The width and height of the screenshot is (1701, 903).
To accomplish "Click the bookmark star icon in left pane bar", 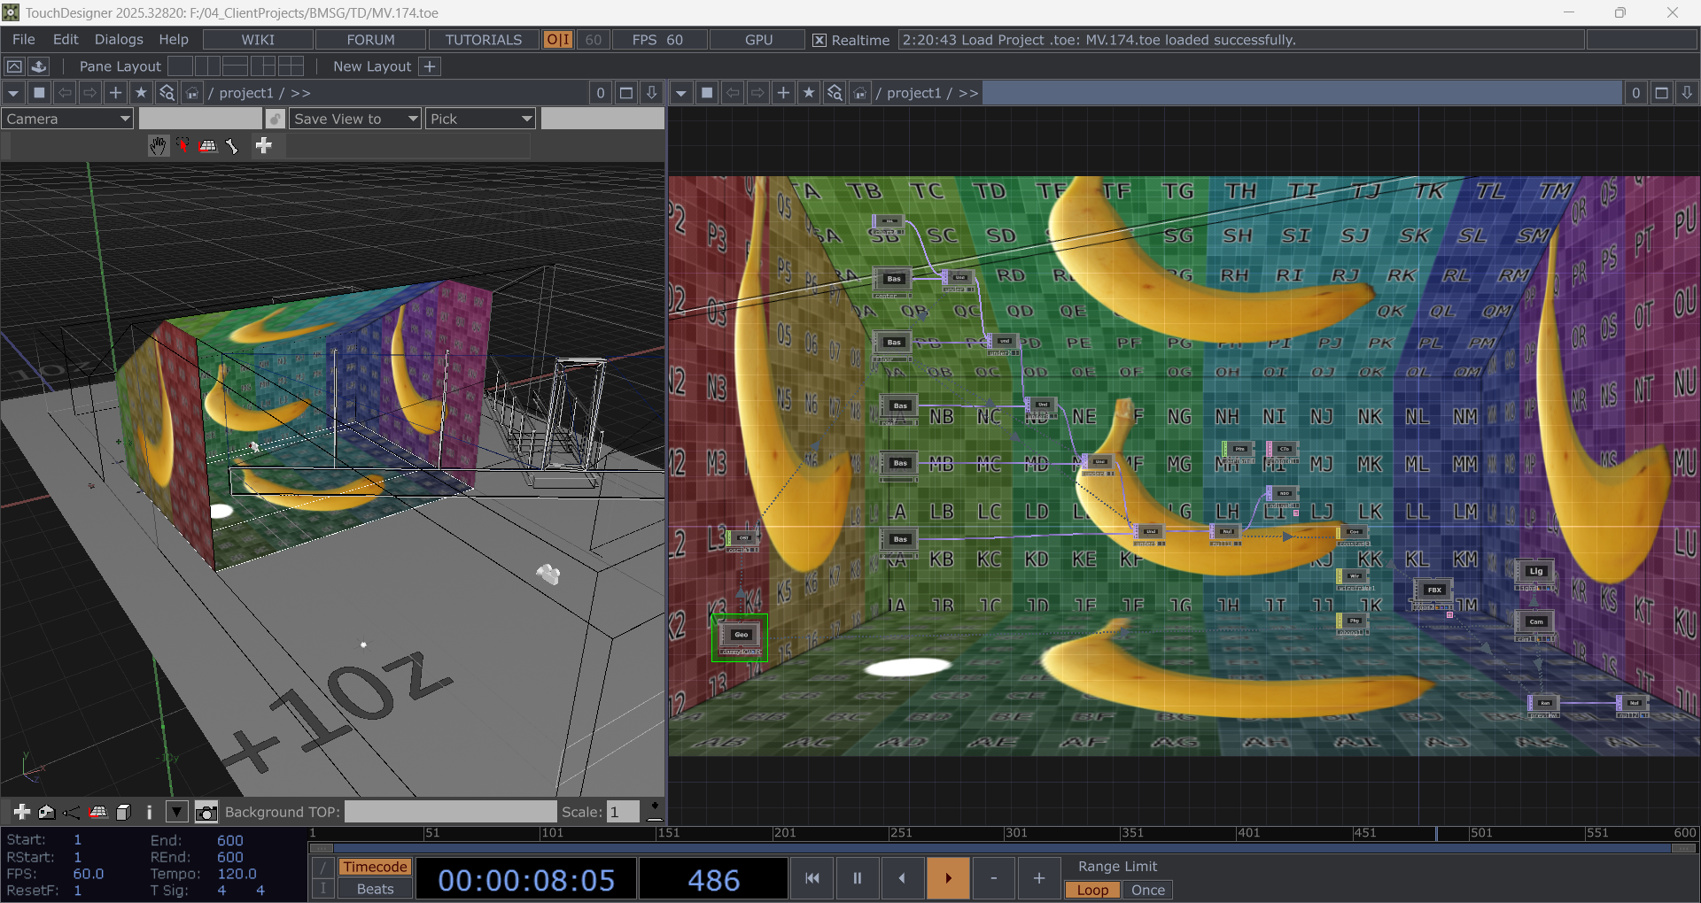I will 141,93.
